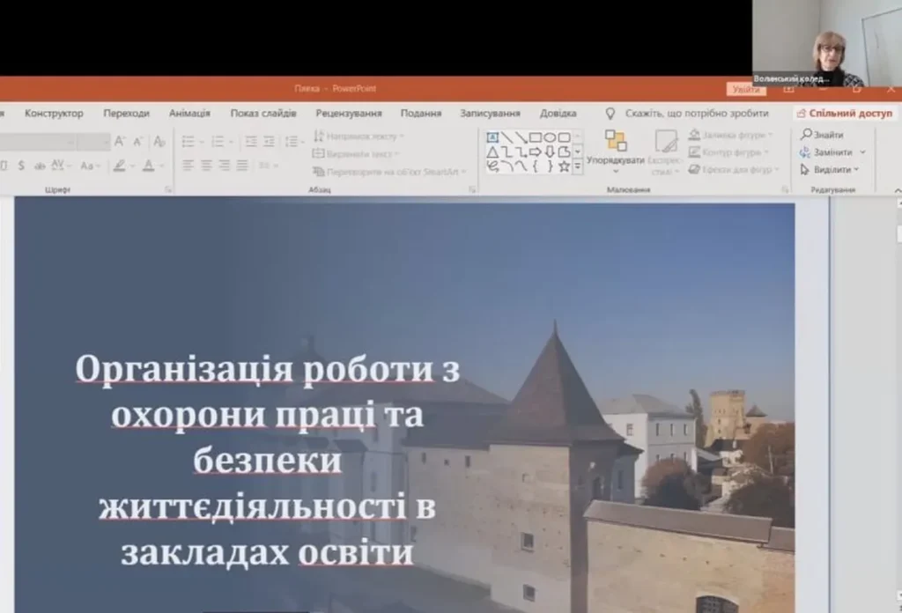Choose the oval shape in shapes gallery
Image resolution: width=902 pixels, height=613 pixels.
[550, 137]
